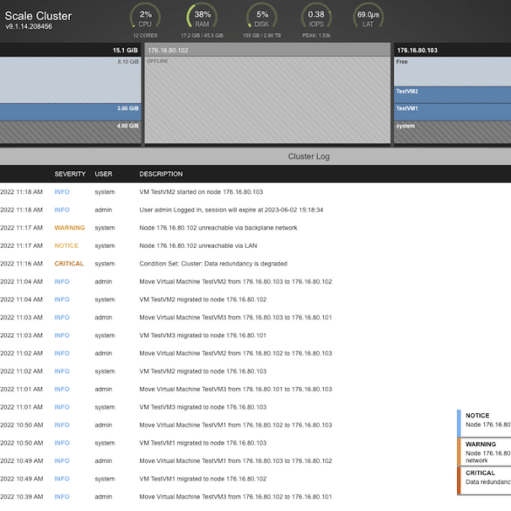Sort by the USER column header
511x511 pixels.
point(103,174)
